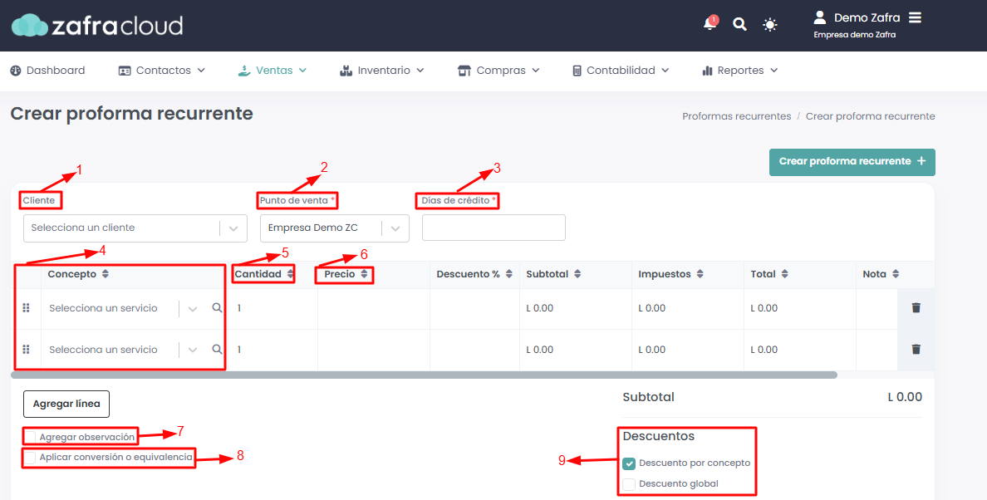
Task: Click the first row Precio cell
Action: [x=374, y=308]
